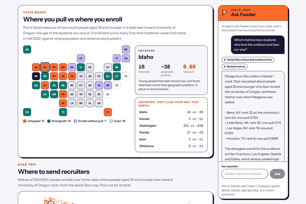This screenshot has height=204, width=306.
Task: Select the Oregon OR state tile
Action: (36, 76)
